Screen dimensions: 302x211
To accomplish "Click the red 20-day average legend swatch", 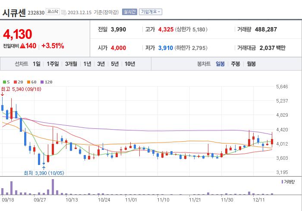I will [16, 82].
